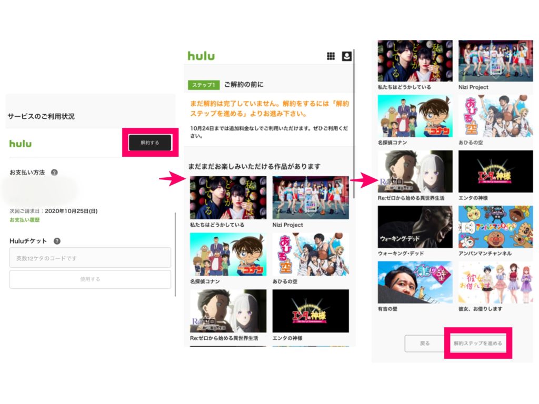Viewport: 539px width, 404px height.
Task: Click the 2020年10月25日(日) billing date text
Action: pos(71,211)
